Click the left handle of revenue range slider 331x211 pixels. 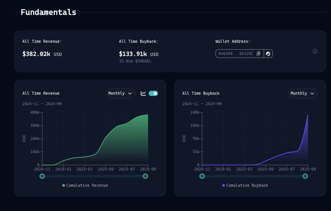coord(42,176)
